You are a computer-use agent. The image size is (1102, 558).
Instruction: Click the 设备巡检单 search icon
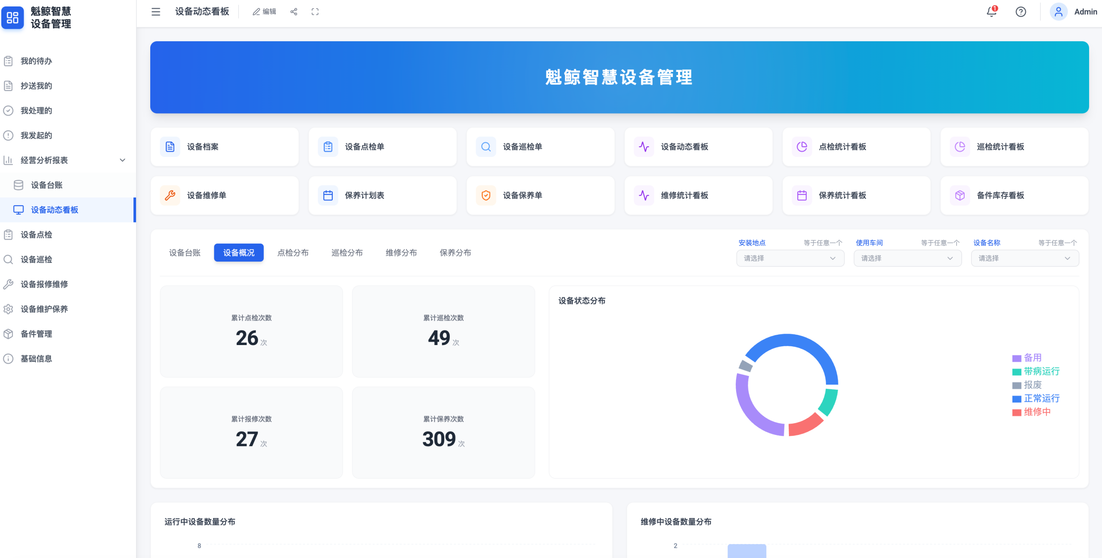click(486, 147)
